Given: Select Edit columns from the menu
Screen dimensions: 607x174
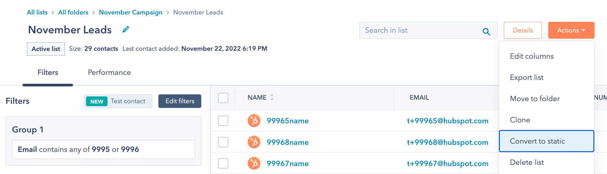Looking at the screenshot, I should click(x=532, y=56).
